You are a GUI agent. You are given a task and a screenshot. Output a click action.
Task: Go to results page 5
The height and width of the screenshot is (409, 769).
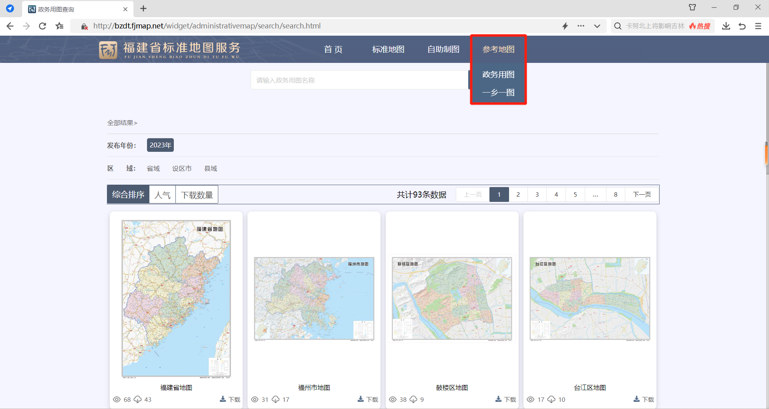[575, 195]
